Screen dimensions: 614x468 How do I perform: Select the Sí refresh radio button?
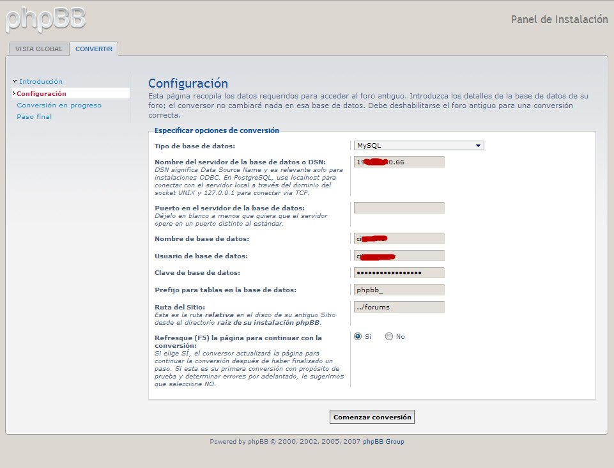[x=358, y=336]
